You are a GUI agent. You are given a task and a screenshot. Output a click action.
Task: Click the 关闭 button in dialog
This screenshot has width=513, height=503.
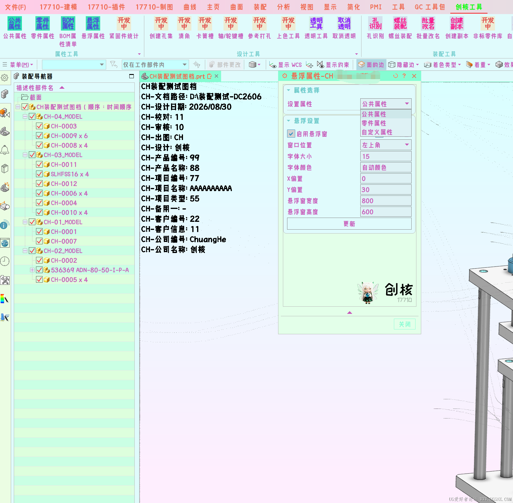(405, 324)
